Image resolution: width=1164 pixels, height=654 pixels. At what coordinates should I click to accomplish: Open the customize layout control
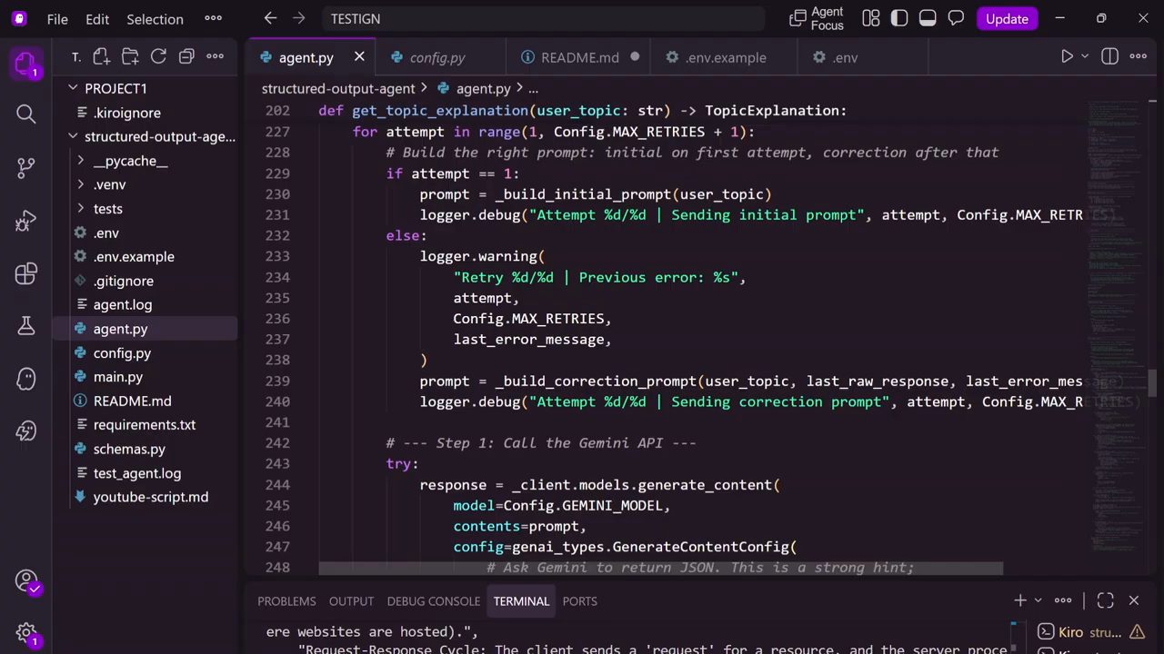[x=871, y=18]
